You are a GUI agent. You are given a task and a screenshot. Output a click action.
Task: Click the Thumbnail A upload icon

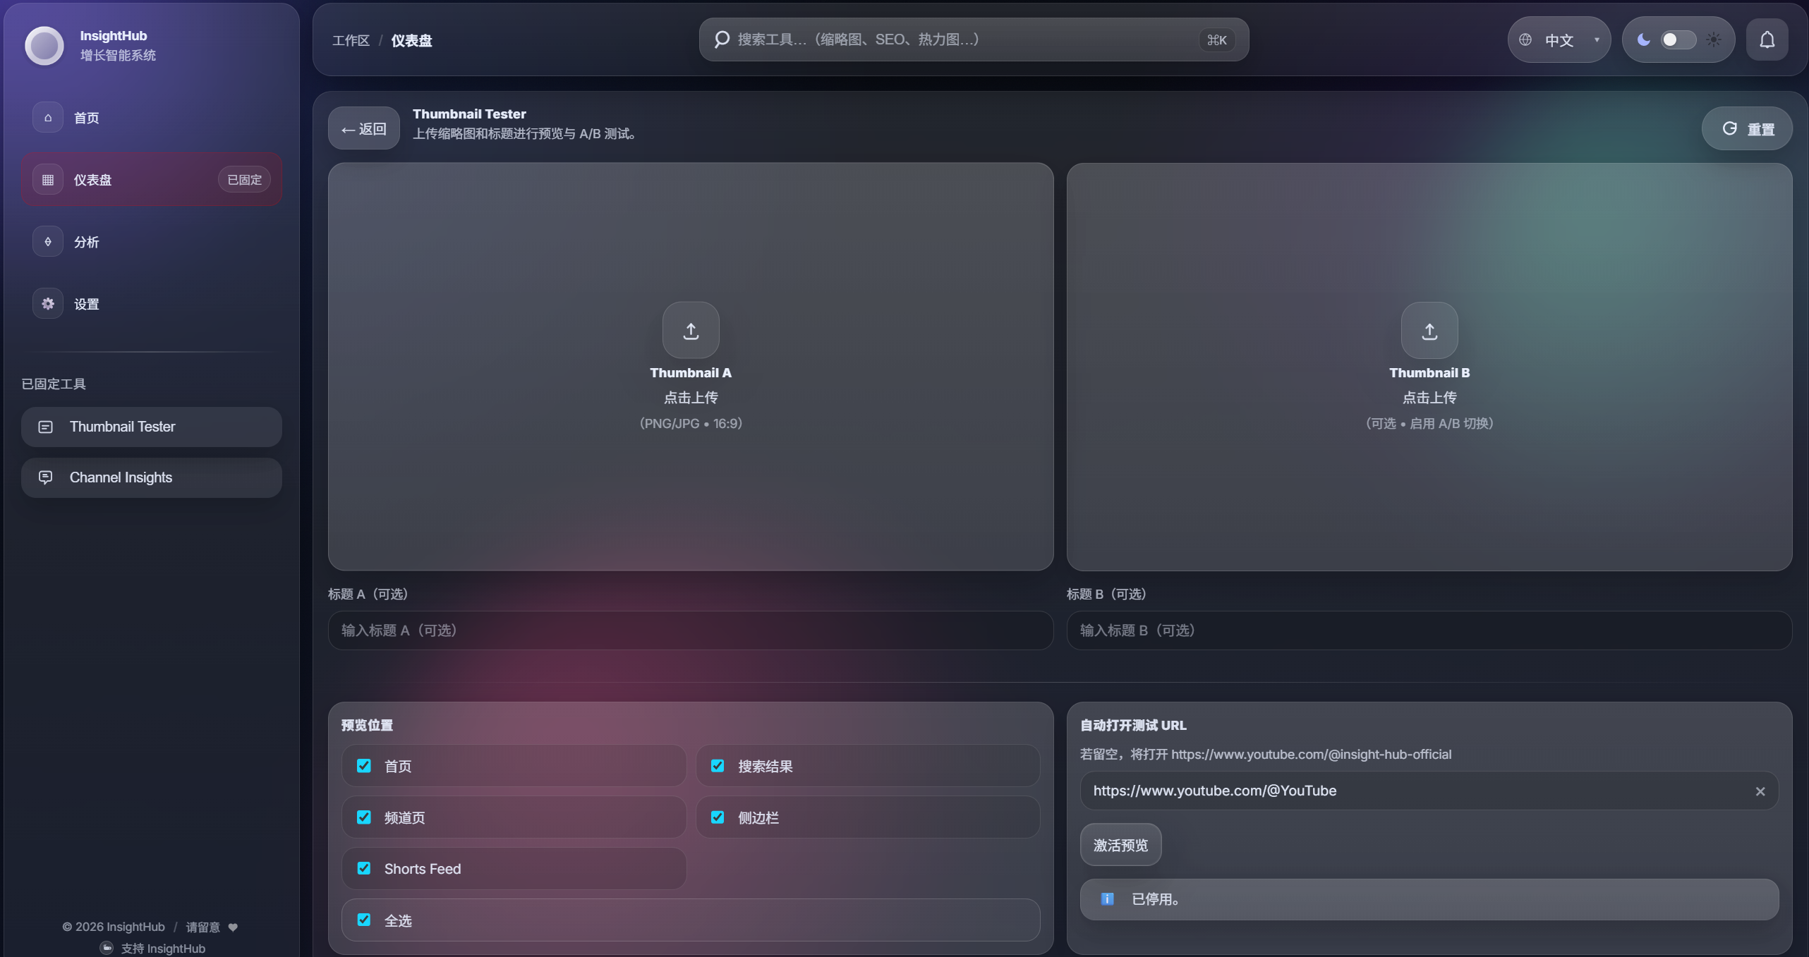pyautogui.click(x=691, y=330)
